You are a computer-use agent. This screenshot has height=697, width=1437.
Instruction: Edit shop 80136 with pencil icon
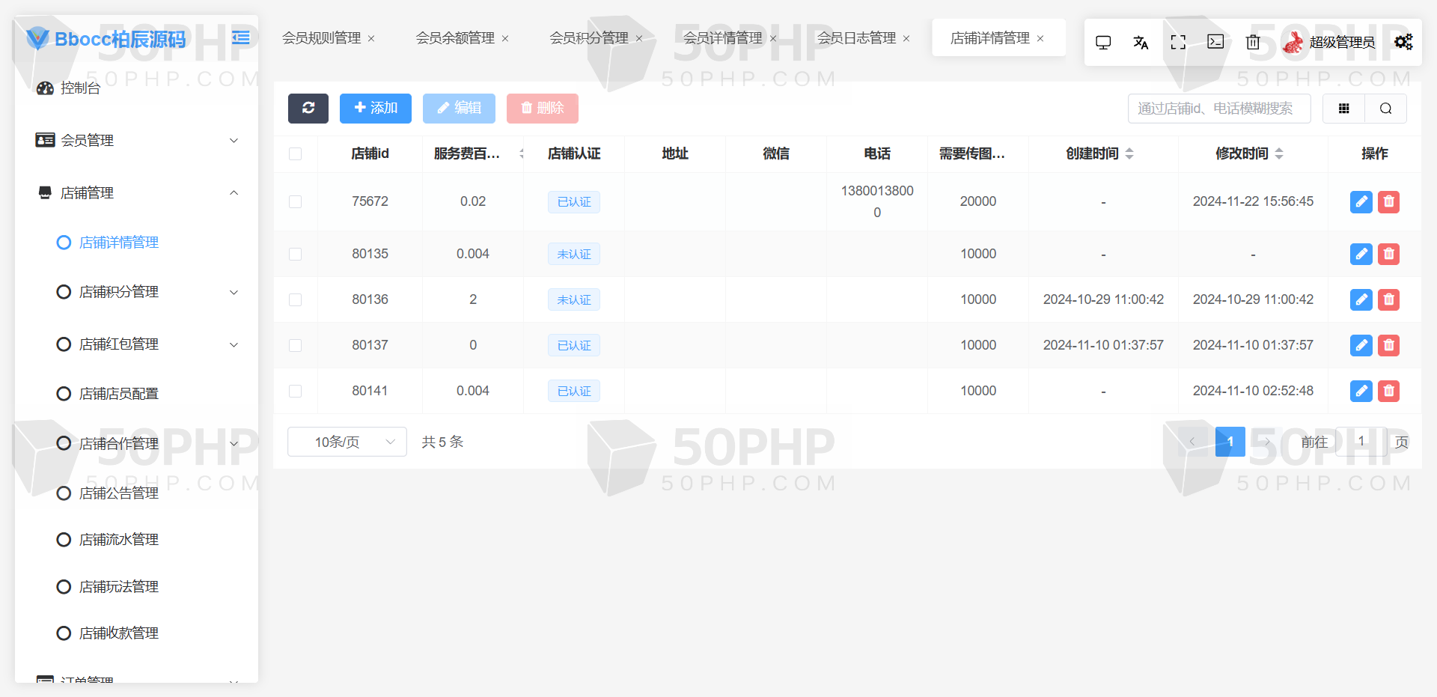[1361, 299]
